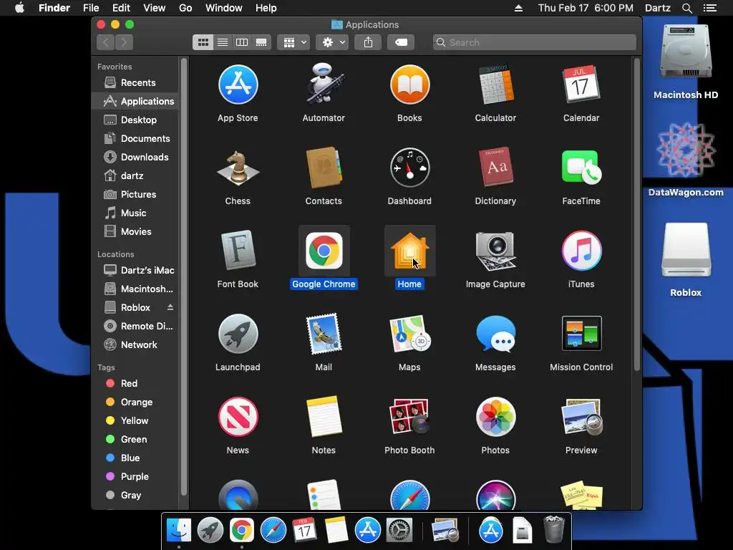Select the iTunes app icon
733x550 pixels.
pos(581,251)
